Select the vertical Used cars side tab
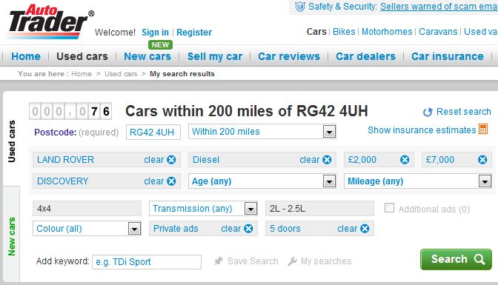The width and height of the screenshot is (498, 285). (11, 141)
